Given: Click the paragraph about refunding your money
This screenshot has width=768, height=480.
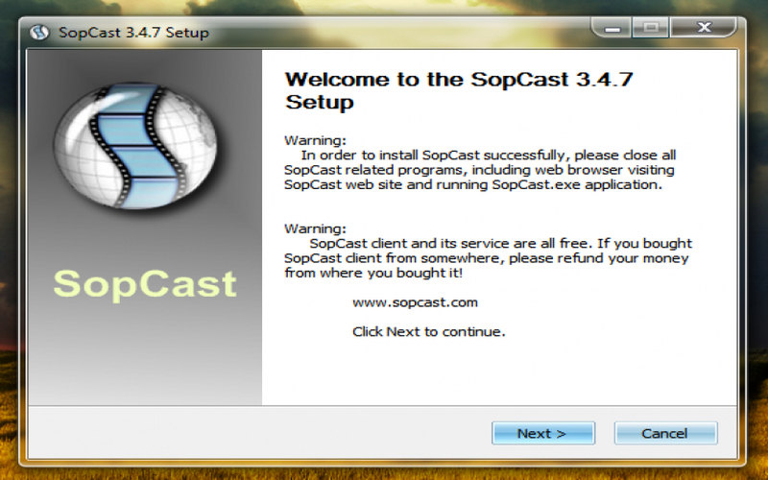Looking at the screenshot, I should pos(488,258).
